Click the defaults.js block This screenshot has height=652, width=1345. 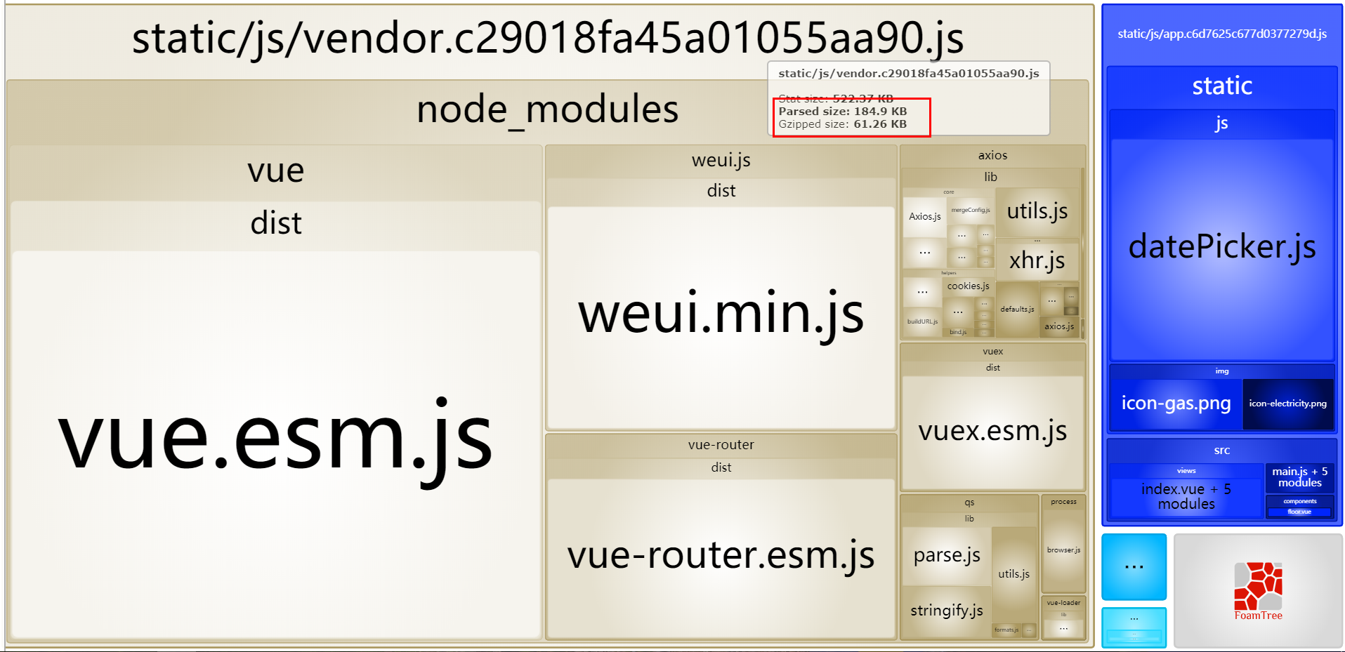(1017, 310)
